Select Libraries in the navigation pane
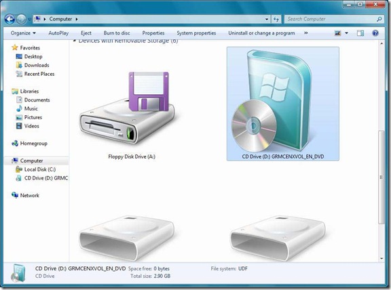The height and width of the screenshot is (290, 391). pos(29,91)
